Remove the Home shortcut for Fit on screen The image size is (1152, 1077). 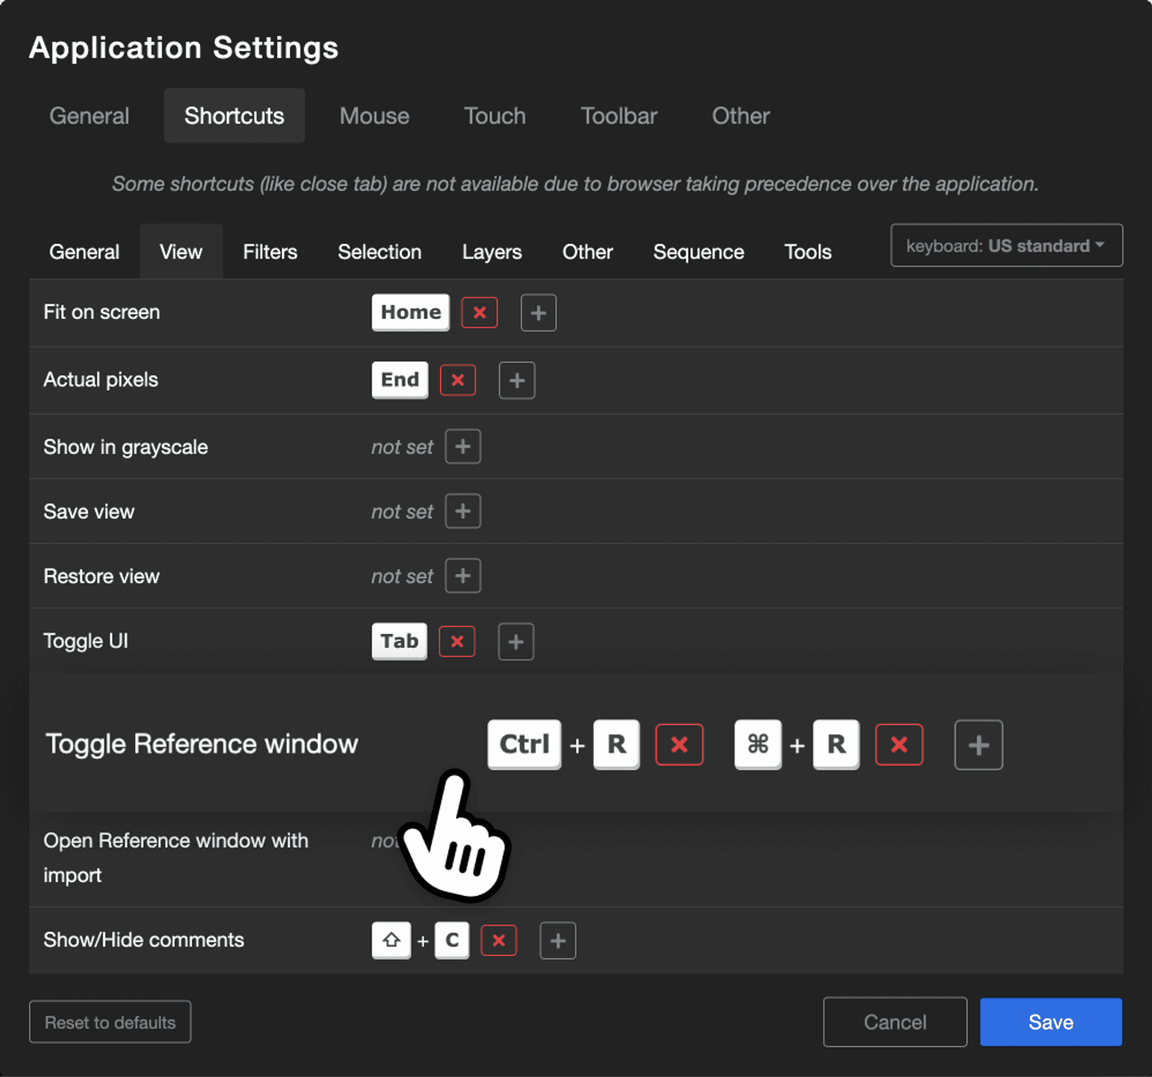coord(479,313)
